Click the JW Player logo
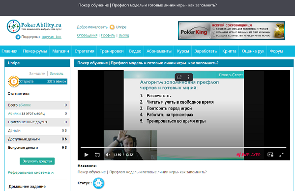The height and width of the screenshot is (191, 295). 248,155
